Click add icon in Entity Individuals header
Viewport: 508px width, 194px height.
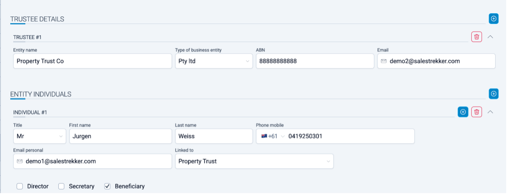click(x=494, y=94)
